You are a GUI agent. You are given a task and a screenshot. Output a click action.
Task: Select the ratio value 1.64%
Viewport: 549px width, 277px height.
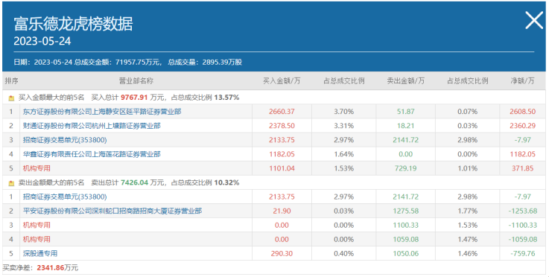pos(344,154)
